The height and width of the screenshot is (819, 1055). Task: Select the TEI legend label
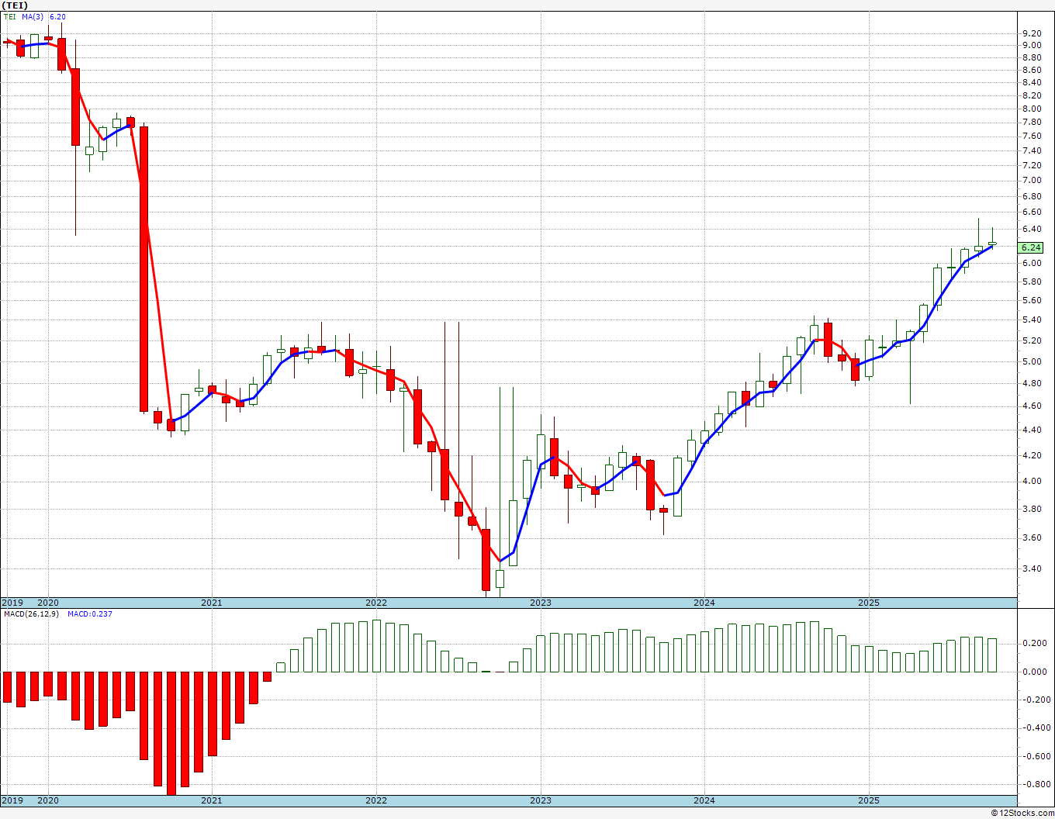coord(9,16)
